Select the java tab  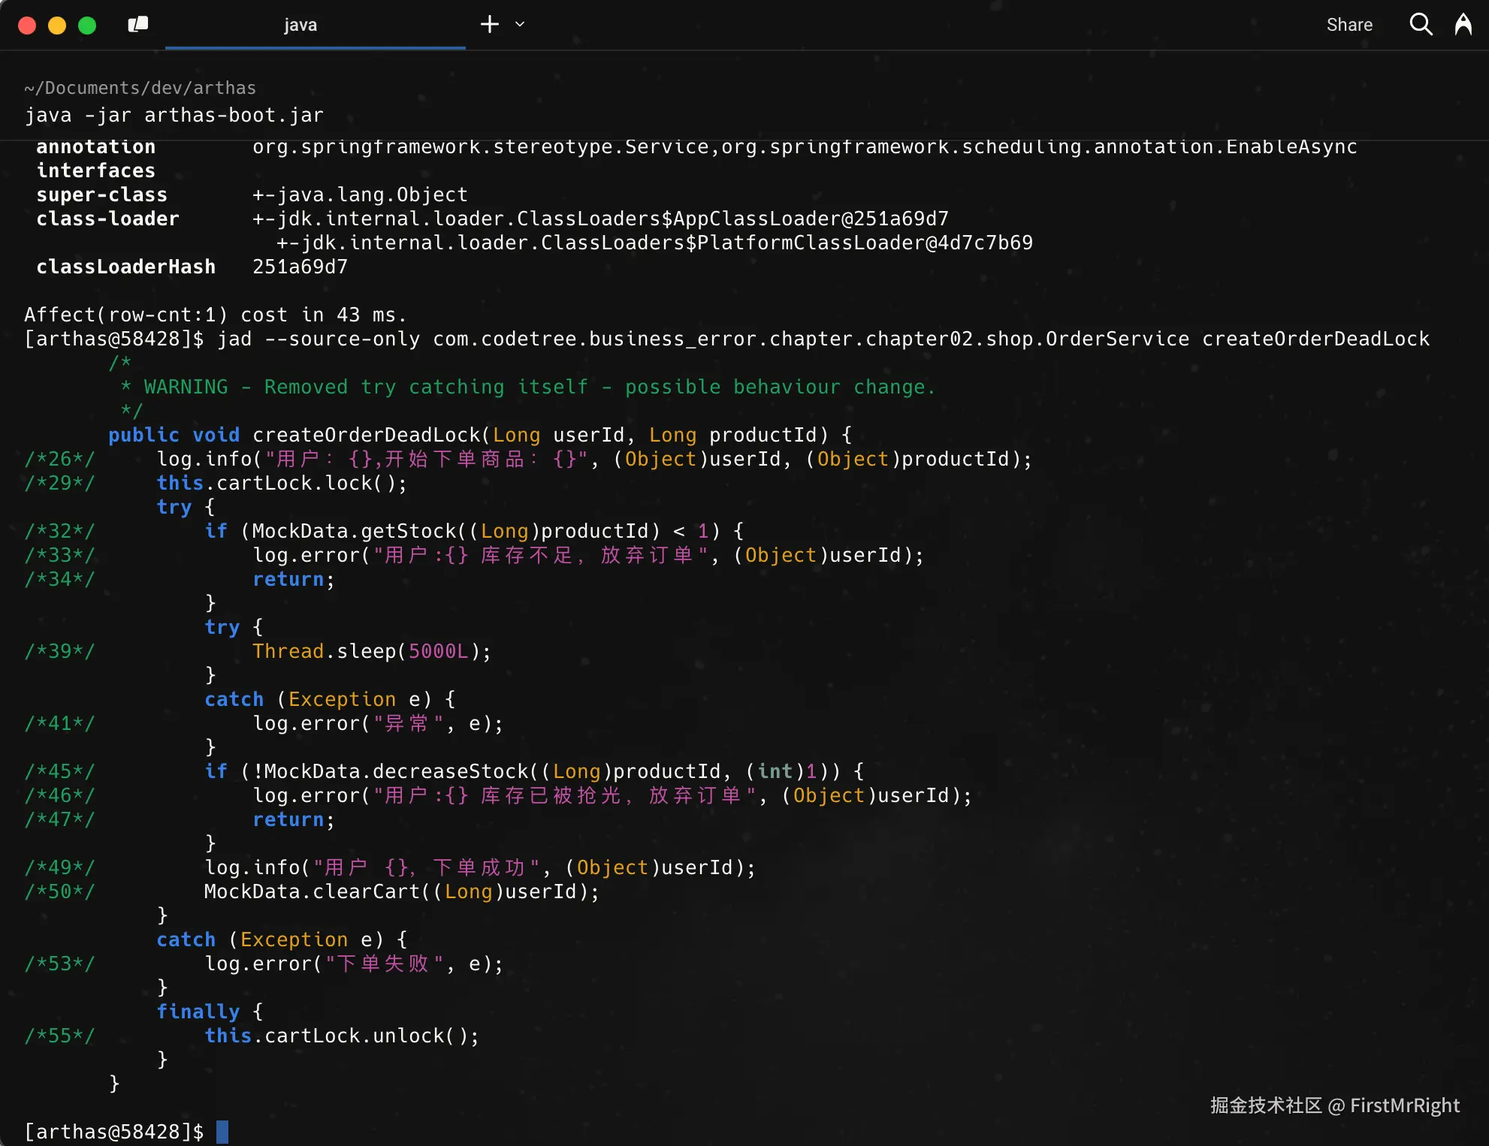[301, 25]
